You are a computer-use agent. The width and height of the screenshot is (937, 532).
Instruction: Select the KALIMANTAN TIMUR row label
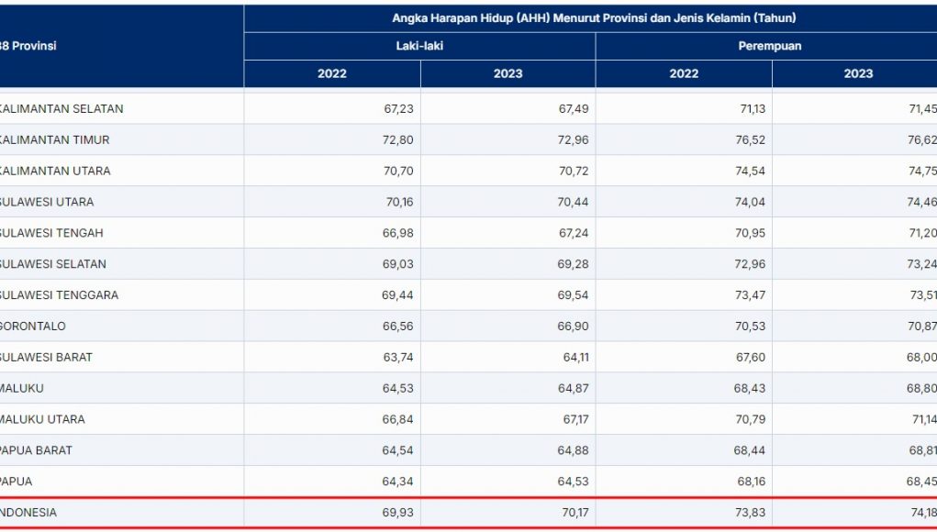[x=55, y=139]
